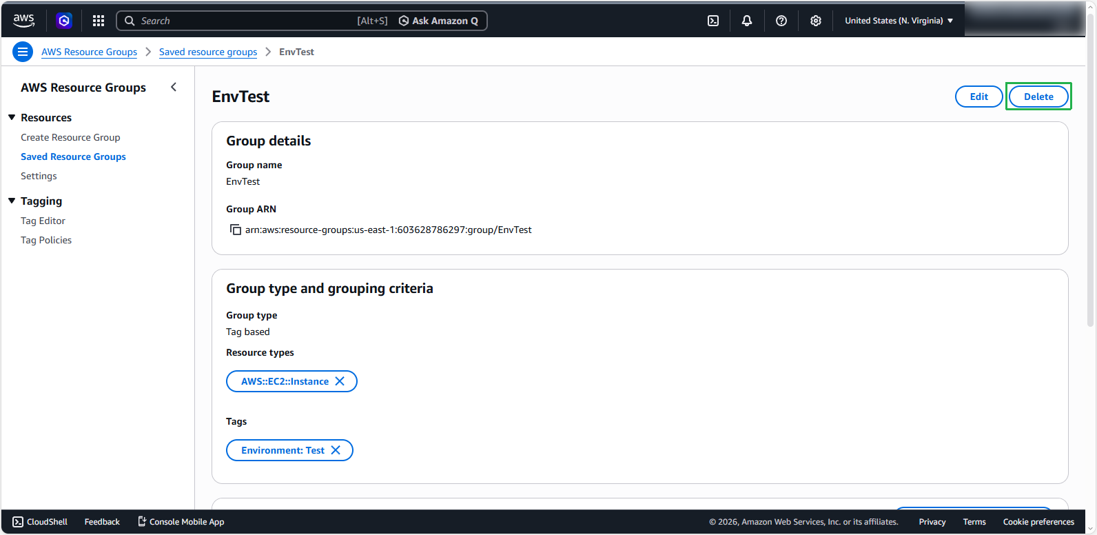Click the Ask Amazon Q button

pyautogui.click(x=438, y=21)
